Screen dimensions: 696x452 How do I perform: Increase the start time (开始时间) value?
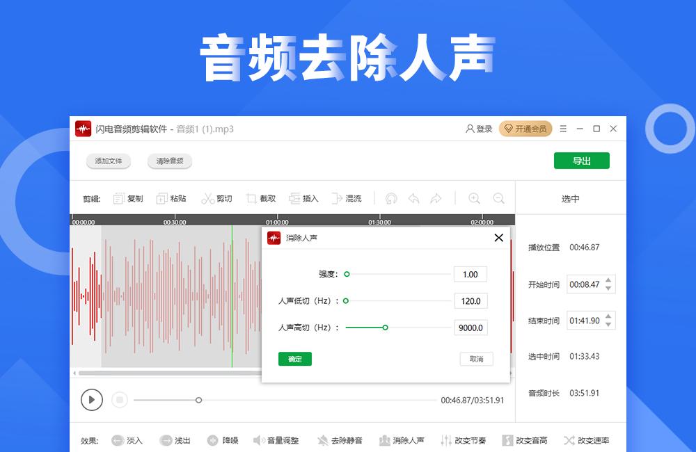coord(608,280)
